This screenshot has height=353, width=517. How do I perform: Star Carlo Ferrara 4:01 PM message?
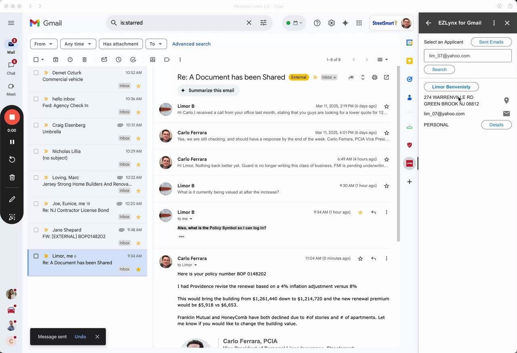[x=387, y=133]
